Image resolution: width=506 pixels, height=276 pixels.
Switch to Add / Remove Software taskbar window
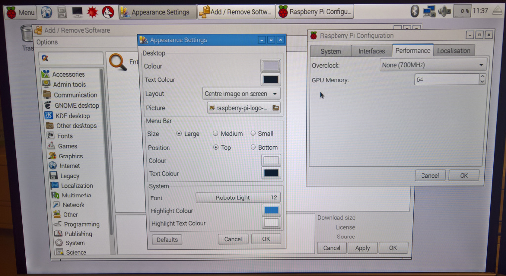click(x=236, y=12)
